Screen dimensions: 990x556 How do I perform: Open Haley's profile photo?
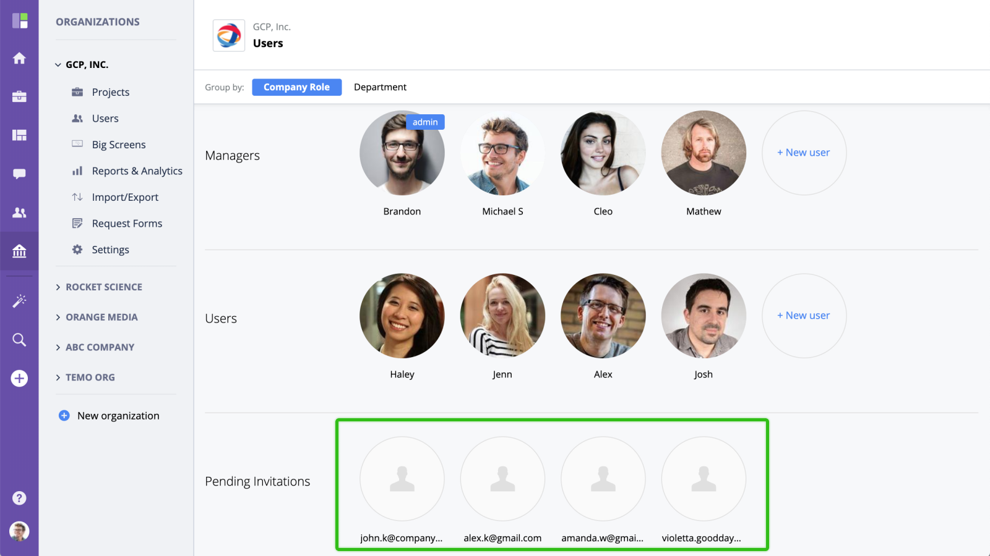402,316
